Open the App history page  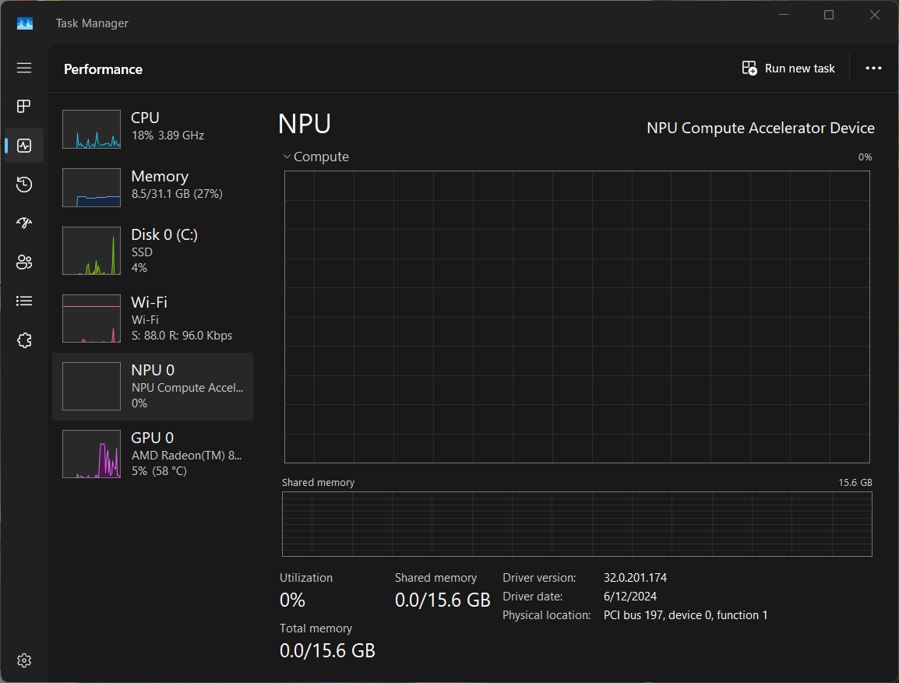tap(24, 185)
